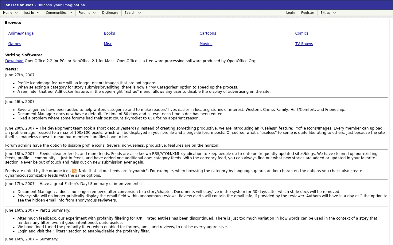
Task: Browse the Books category
Action: pyautogui.click(x=109, y=33)
